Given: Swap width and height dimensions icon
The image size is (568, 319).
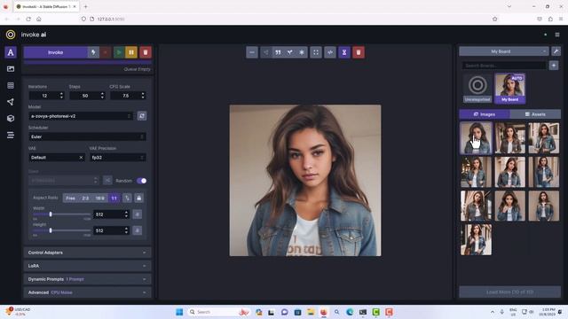Looking at the screenshot, I should coord(127,198).
